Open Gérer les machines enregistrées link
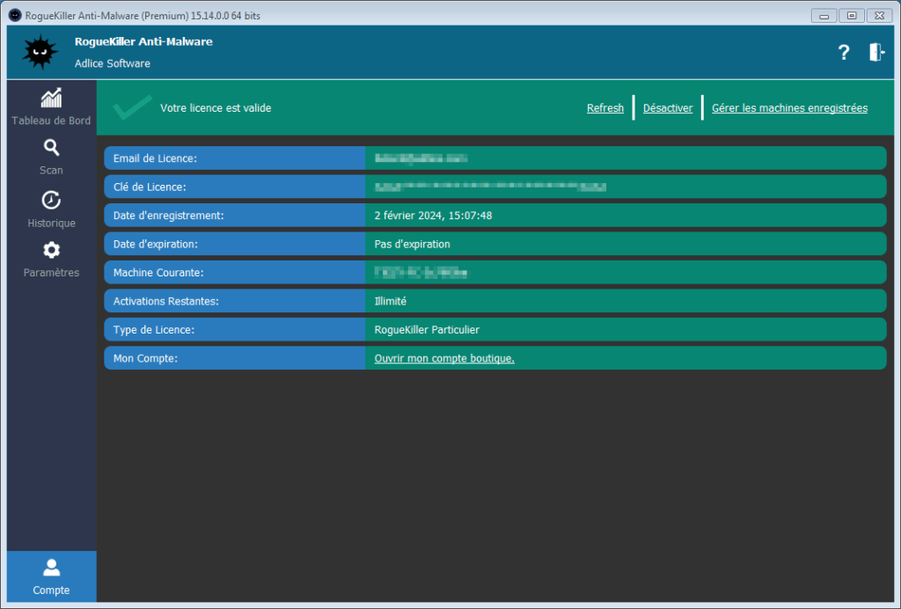The image size is (901, 609). [789, 108]
